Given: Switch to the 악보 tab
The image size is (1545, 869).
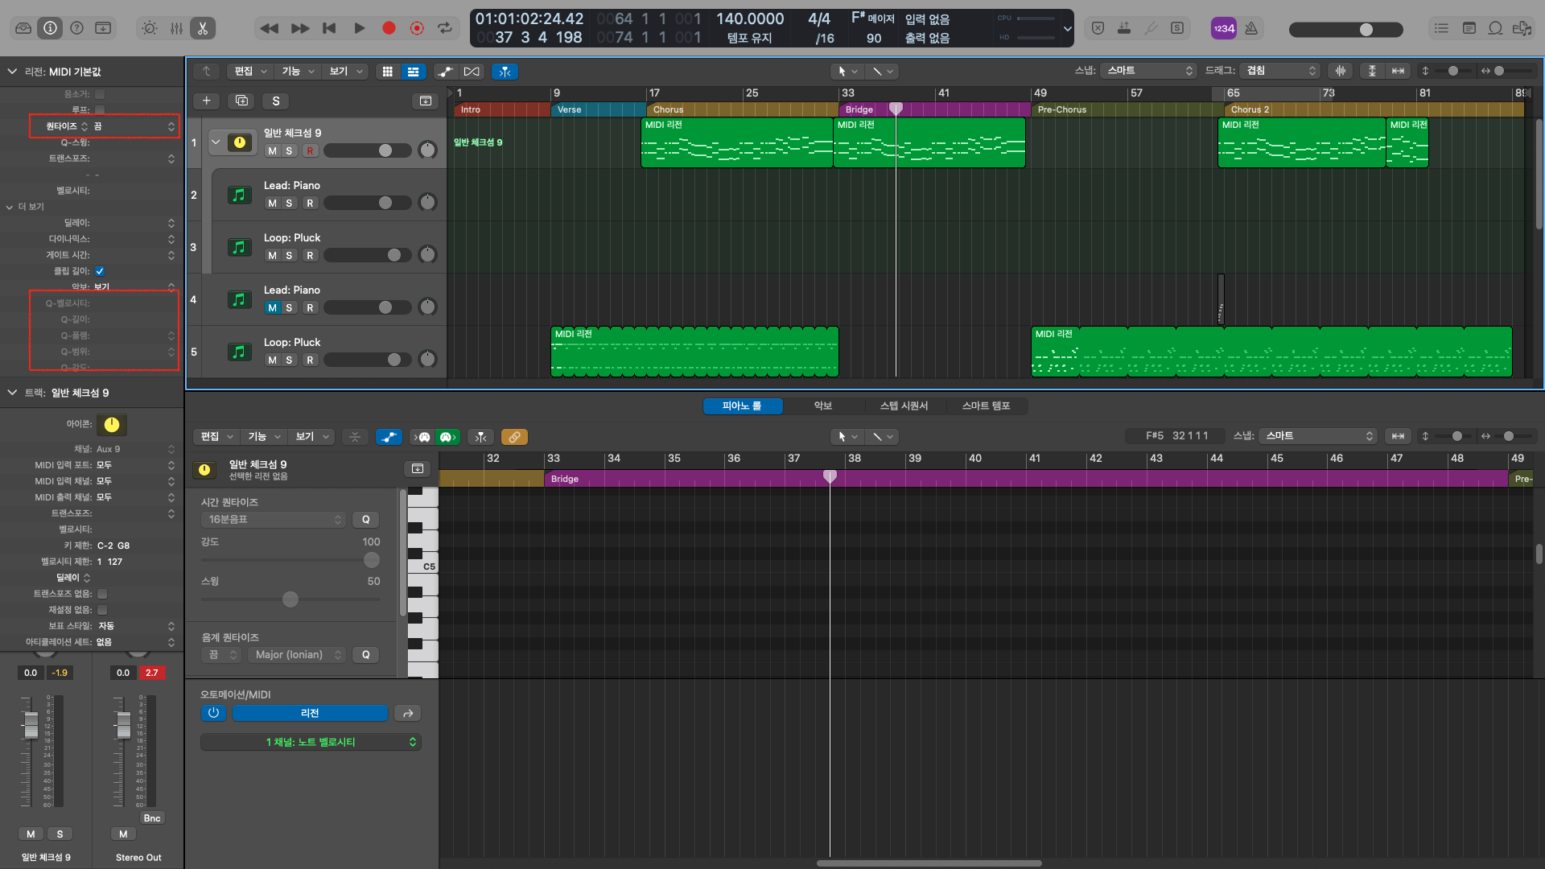Looking at the screenshot, I should [x=822, y=406].
